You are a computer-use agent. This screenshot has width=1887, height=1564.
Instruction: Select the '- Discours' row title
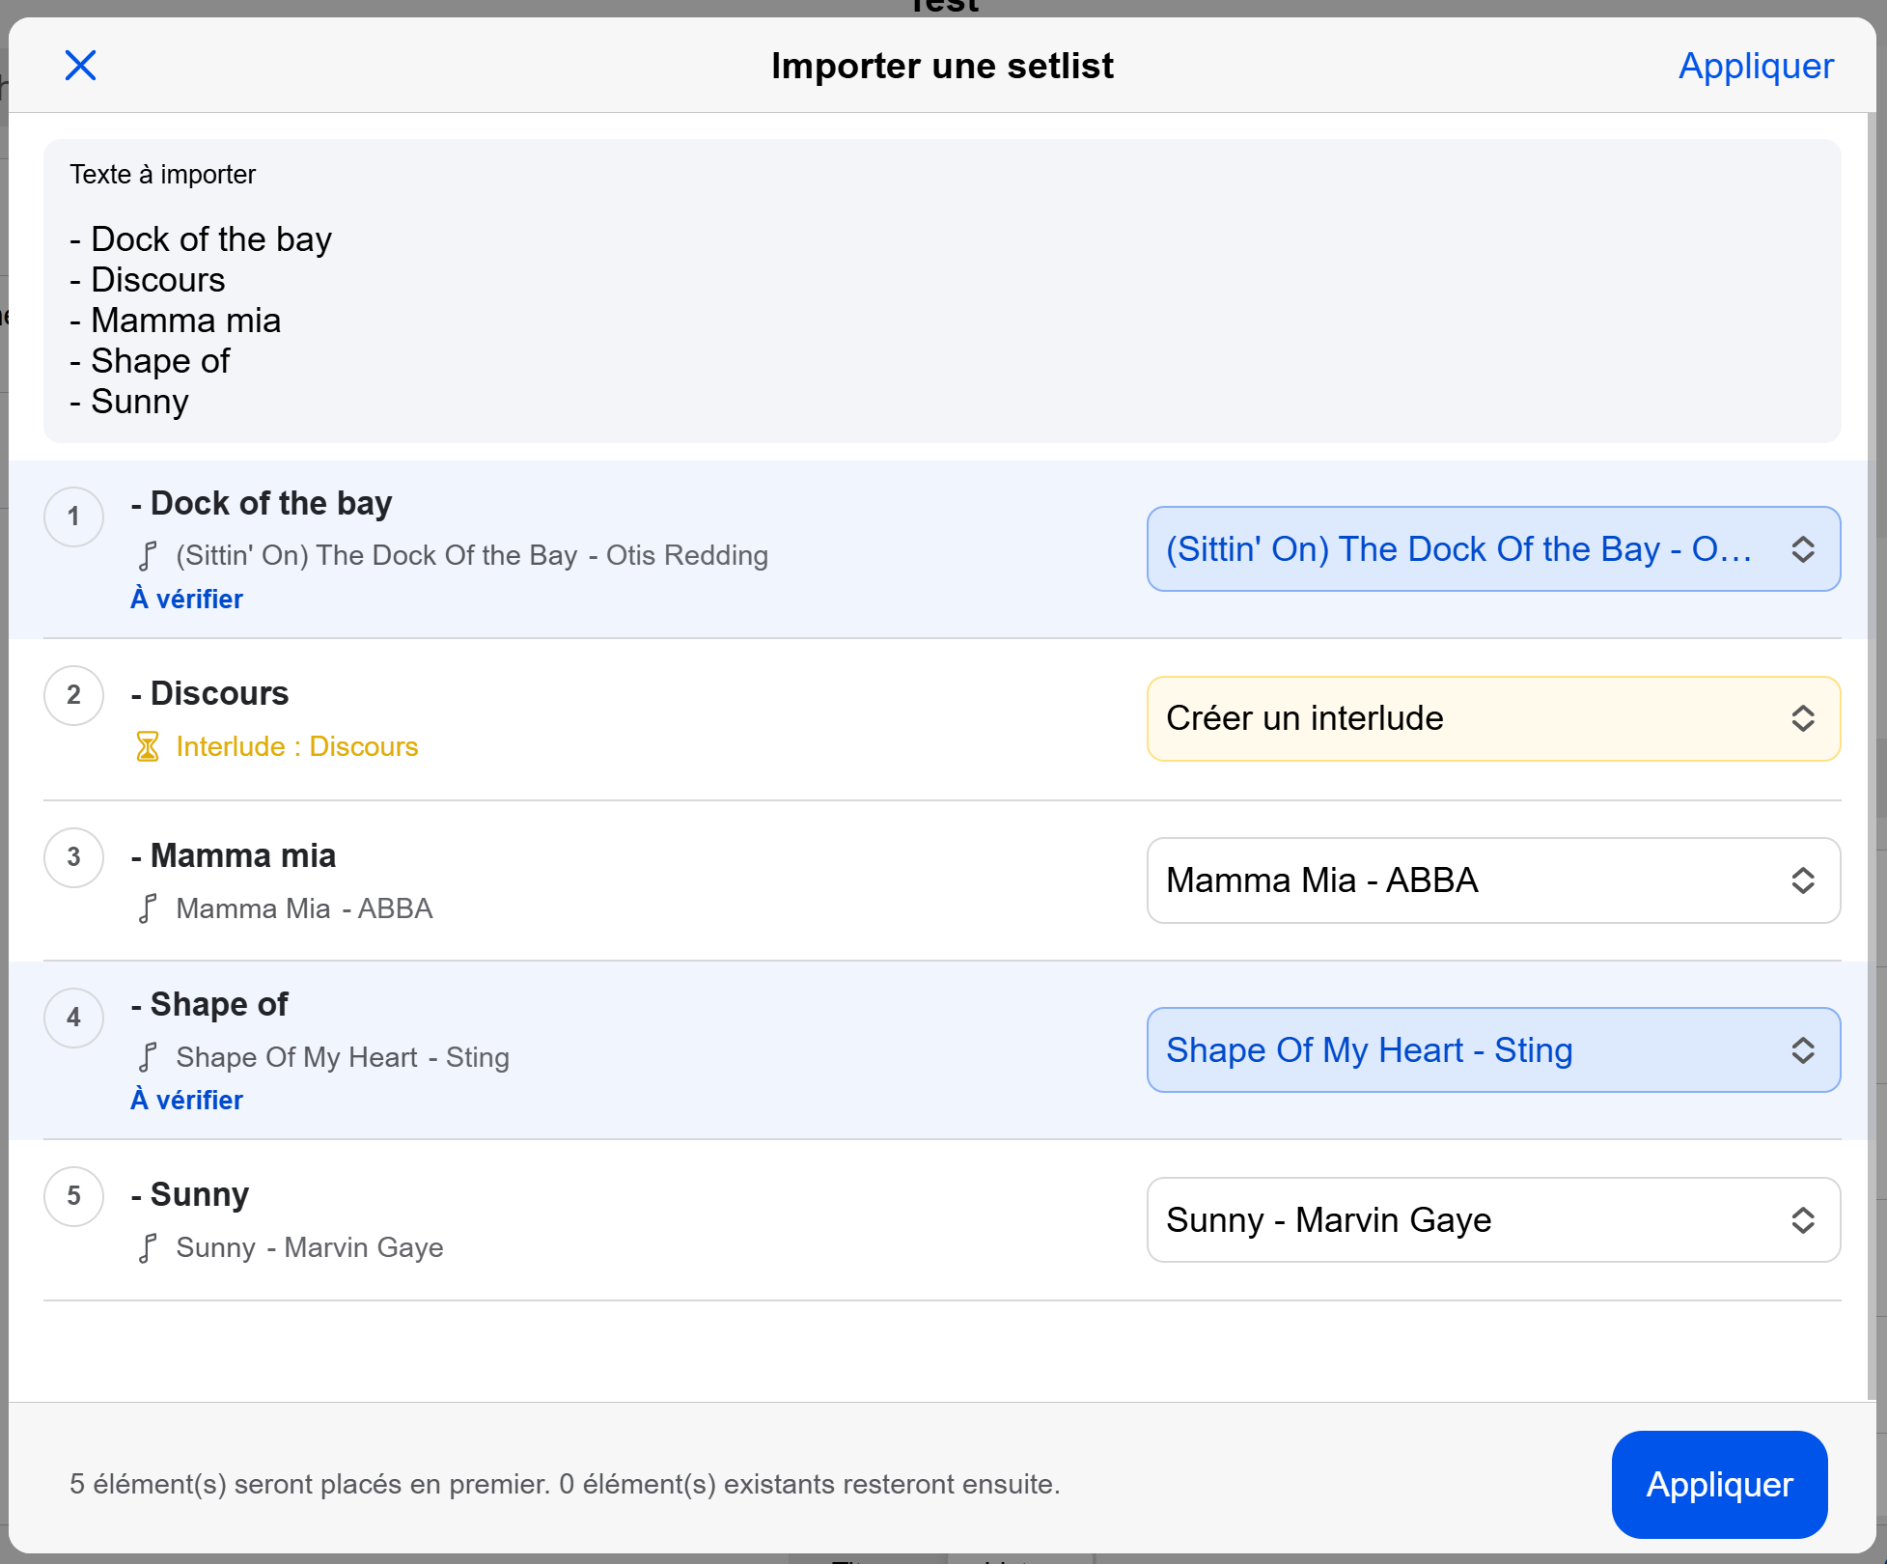pyautogui.click(x=210, y=694)
